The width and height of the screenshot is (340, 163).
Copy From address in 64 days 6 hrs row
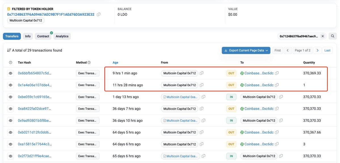pyautogui.click(x=201, y=144)
